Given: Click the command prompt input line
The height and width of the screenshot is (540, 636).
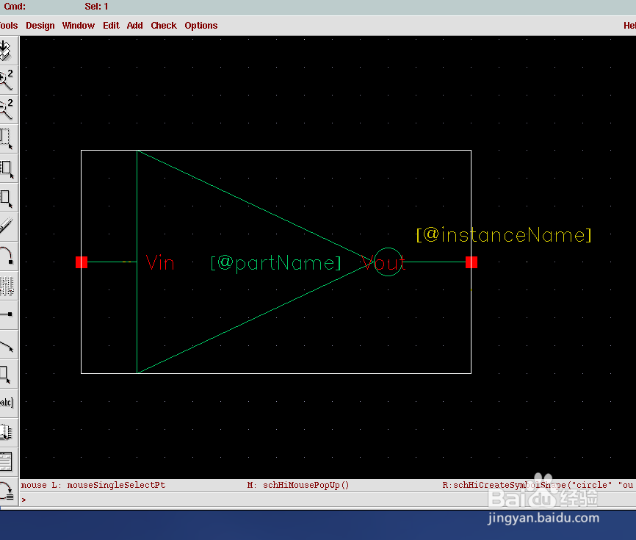Looking at the screenshot, I should (x=328, y=500).
